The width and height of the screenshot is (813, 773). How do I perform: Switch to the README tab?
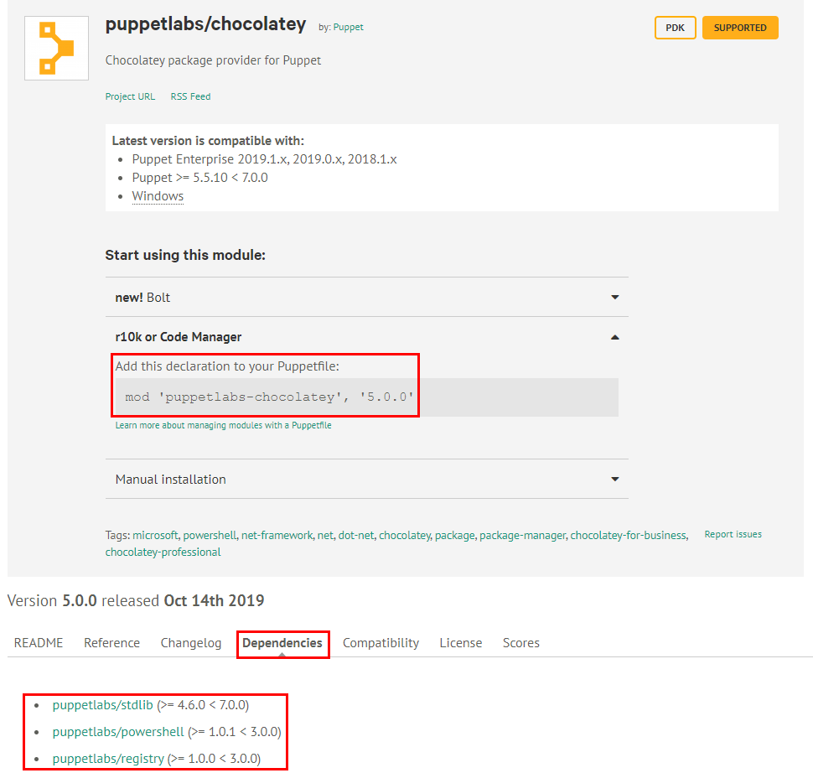click(x=39, y=643)
